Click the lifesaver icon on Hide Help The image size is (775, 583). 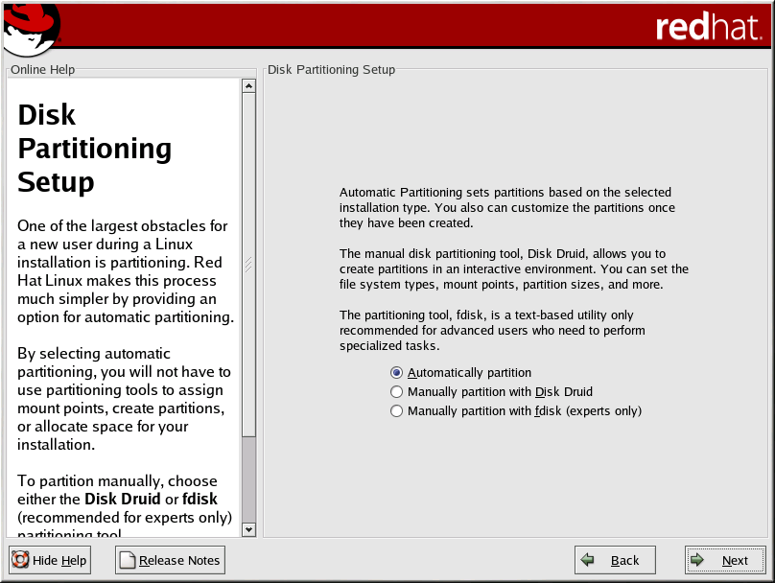tap(20, 560)
